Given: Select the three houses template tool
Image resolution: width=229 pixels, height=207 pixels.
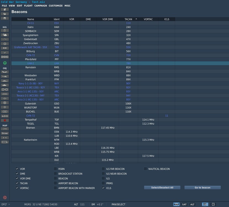Looking at the screenshot, I should coord(5,94).
